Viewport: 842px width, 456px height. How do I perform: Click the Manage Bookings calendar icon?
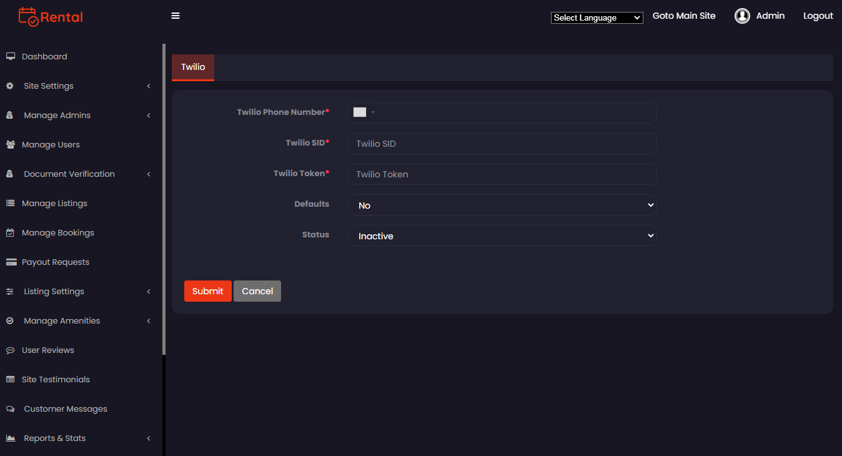(10, 232)
